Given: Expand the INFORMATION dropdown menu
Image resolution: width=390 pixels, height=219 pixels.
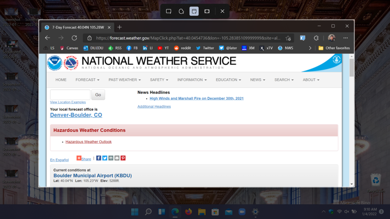Looking at the screenshot, I should 192,80.
